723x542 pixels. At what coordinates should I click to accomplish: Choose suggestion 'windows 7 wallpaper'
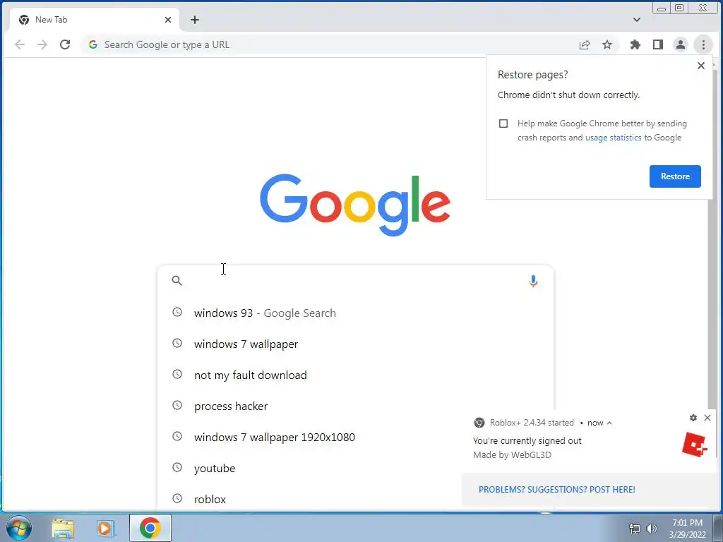(355, 344)
